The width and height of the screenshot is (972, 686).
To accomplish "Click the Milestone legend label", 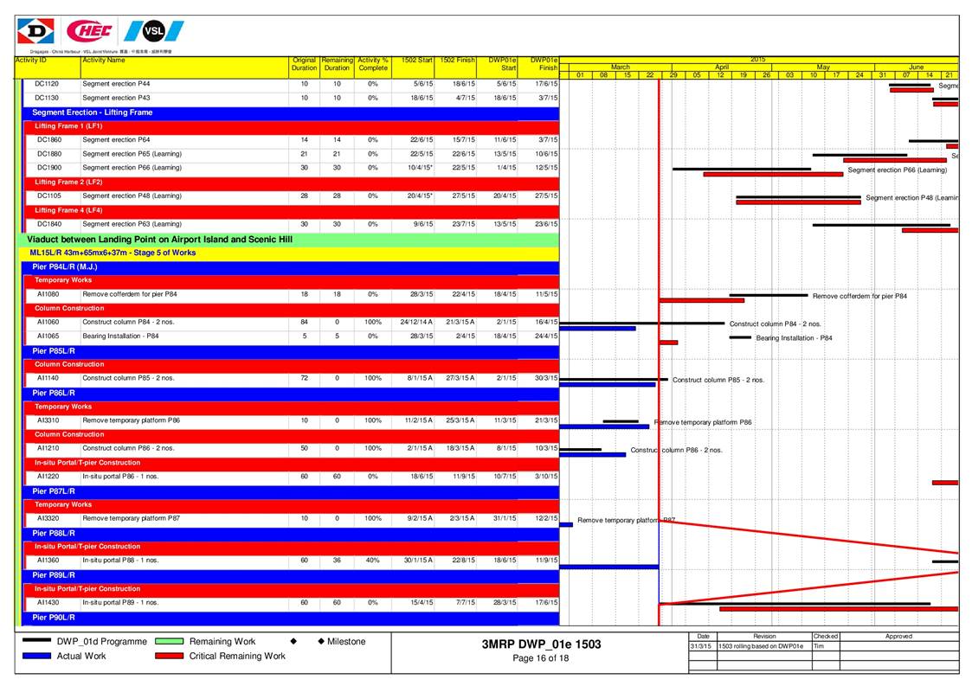I will (x=346, y=641).
